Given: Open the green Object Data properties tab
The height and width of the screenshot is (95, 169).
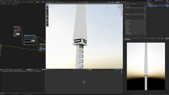Looking at the screenshot, I should point(124,24).
